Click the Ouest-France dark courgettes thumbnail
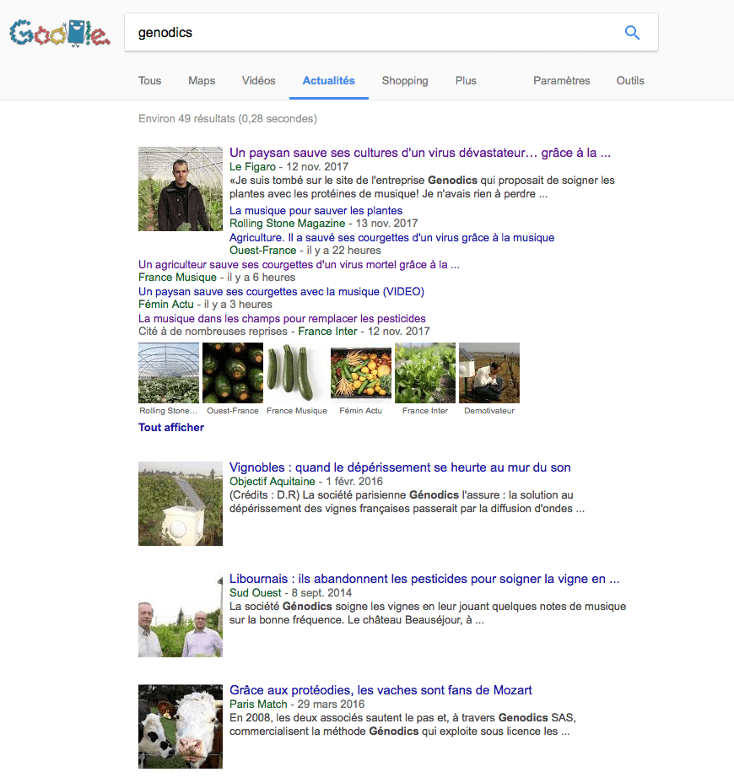 233,373
